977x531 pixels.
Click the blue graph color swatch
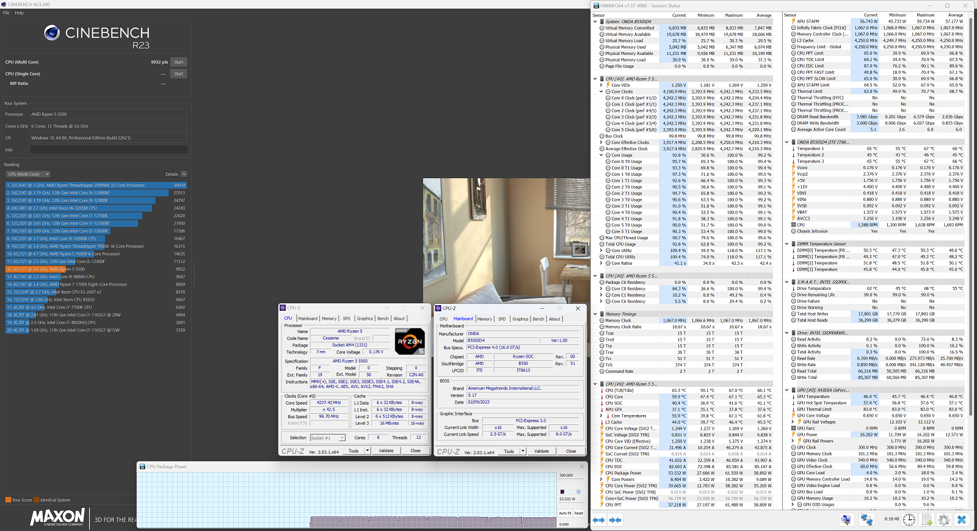[x=579, y=492]
